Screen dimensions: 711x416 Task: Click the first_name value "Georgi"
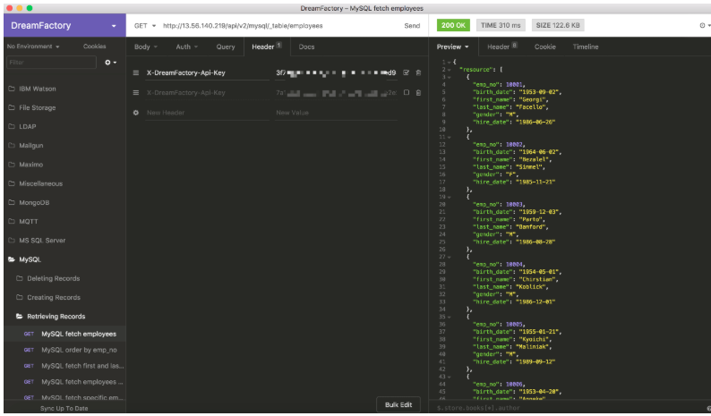[x=534, y=99]
